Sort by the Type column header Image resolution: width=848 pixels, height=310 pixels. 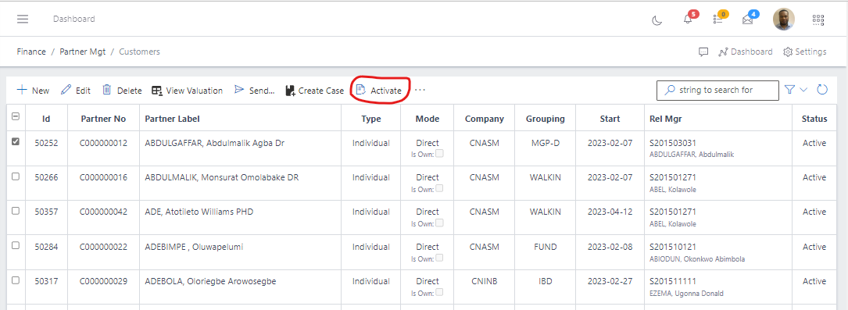click(371, 119)
